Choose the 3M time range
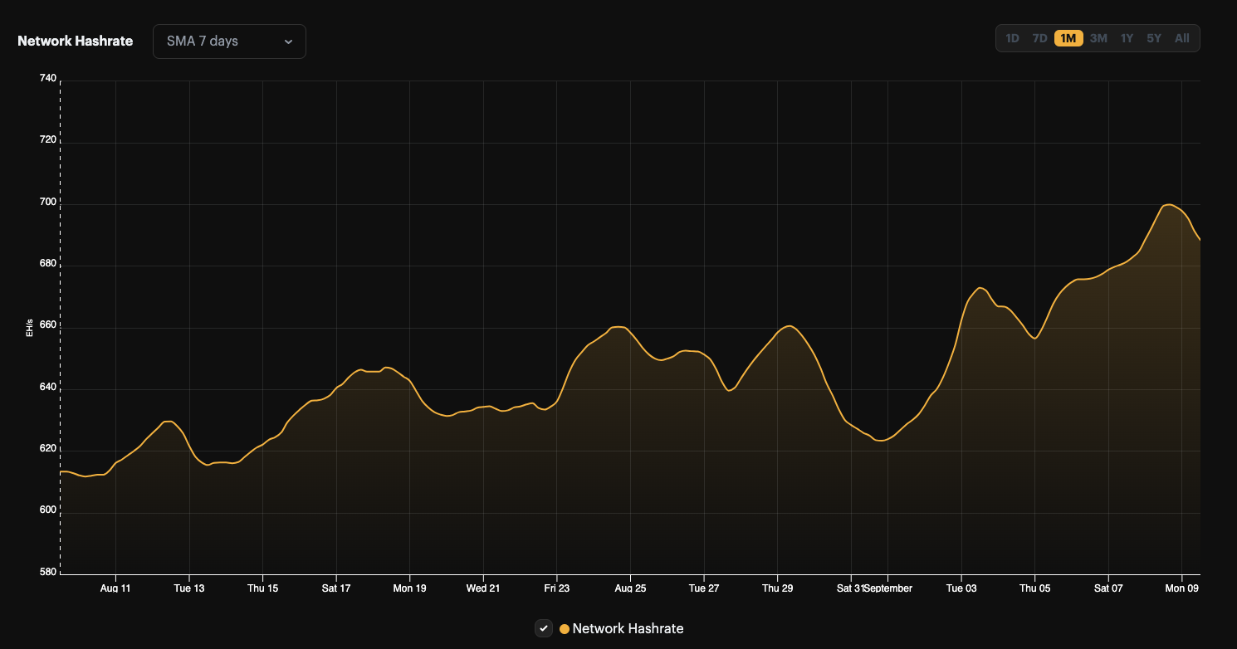The width and height of the screenshot is (1237, 649). [1098, 38]
